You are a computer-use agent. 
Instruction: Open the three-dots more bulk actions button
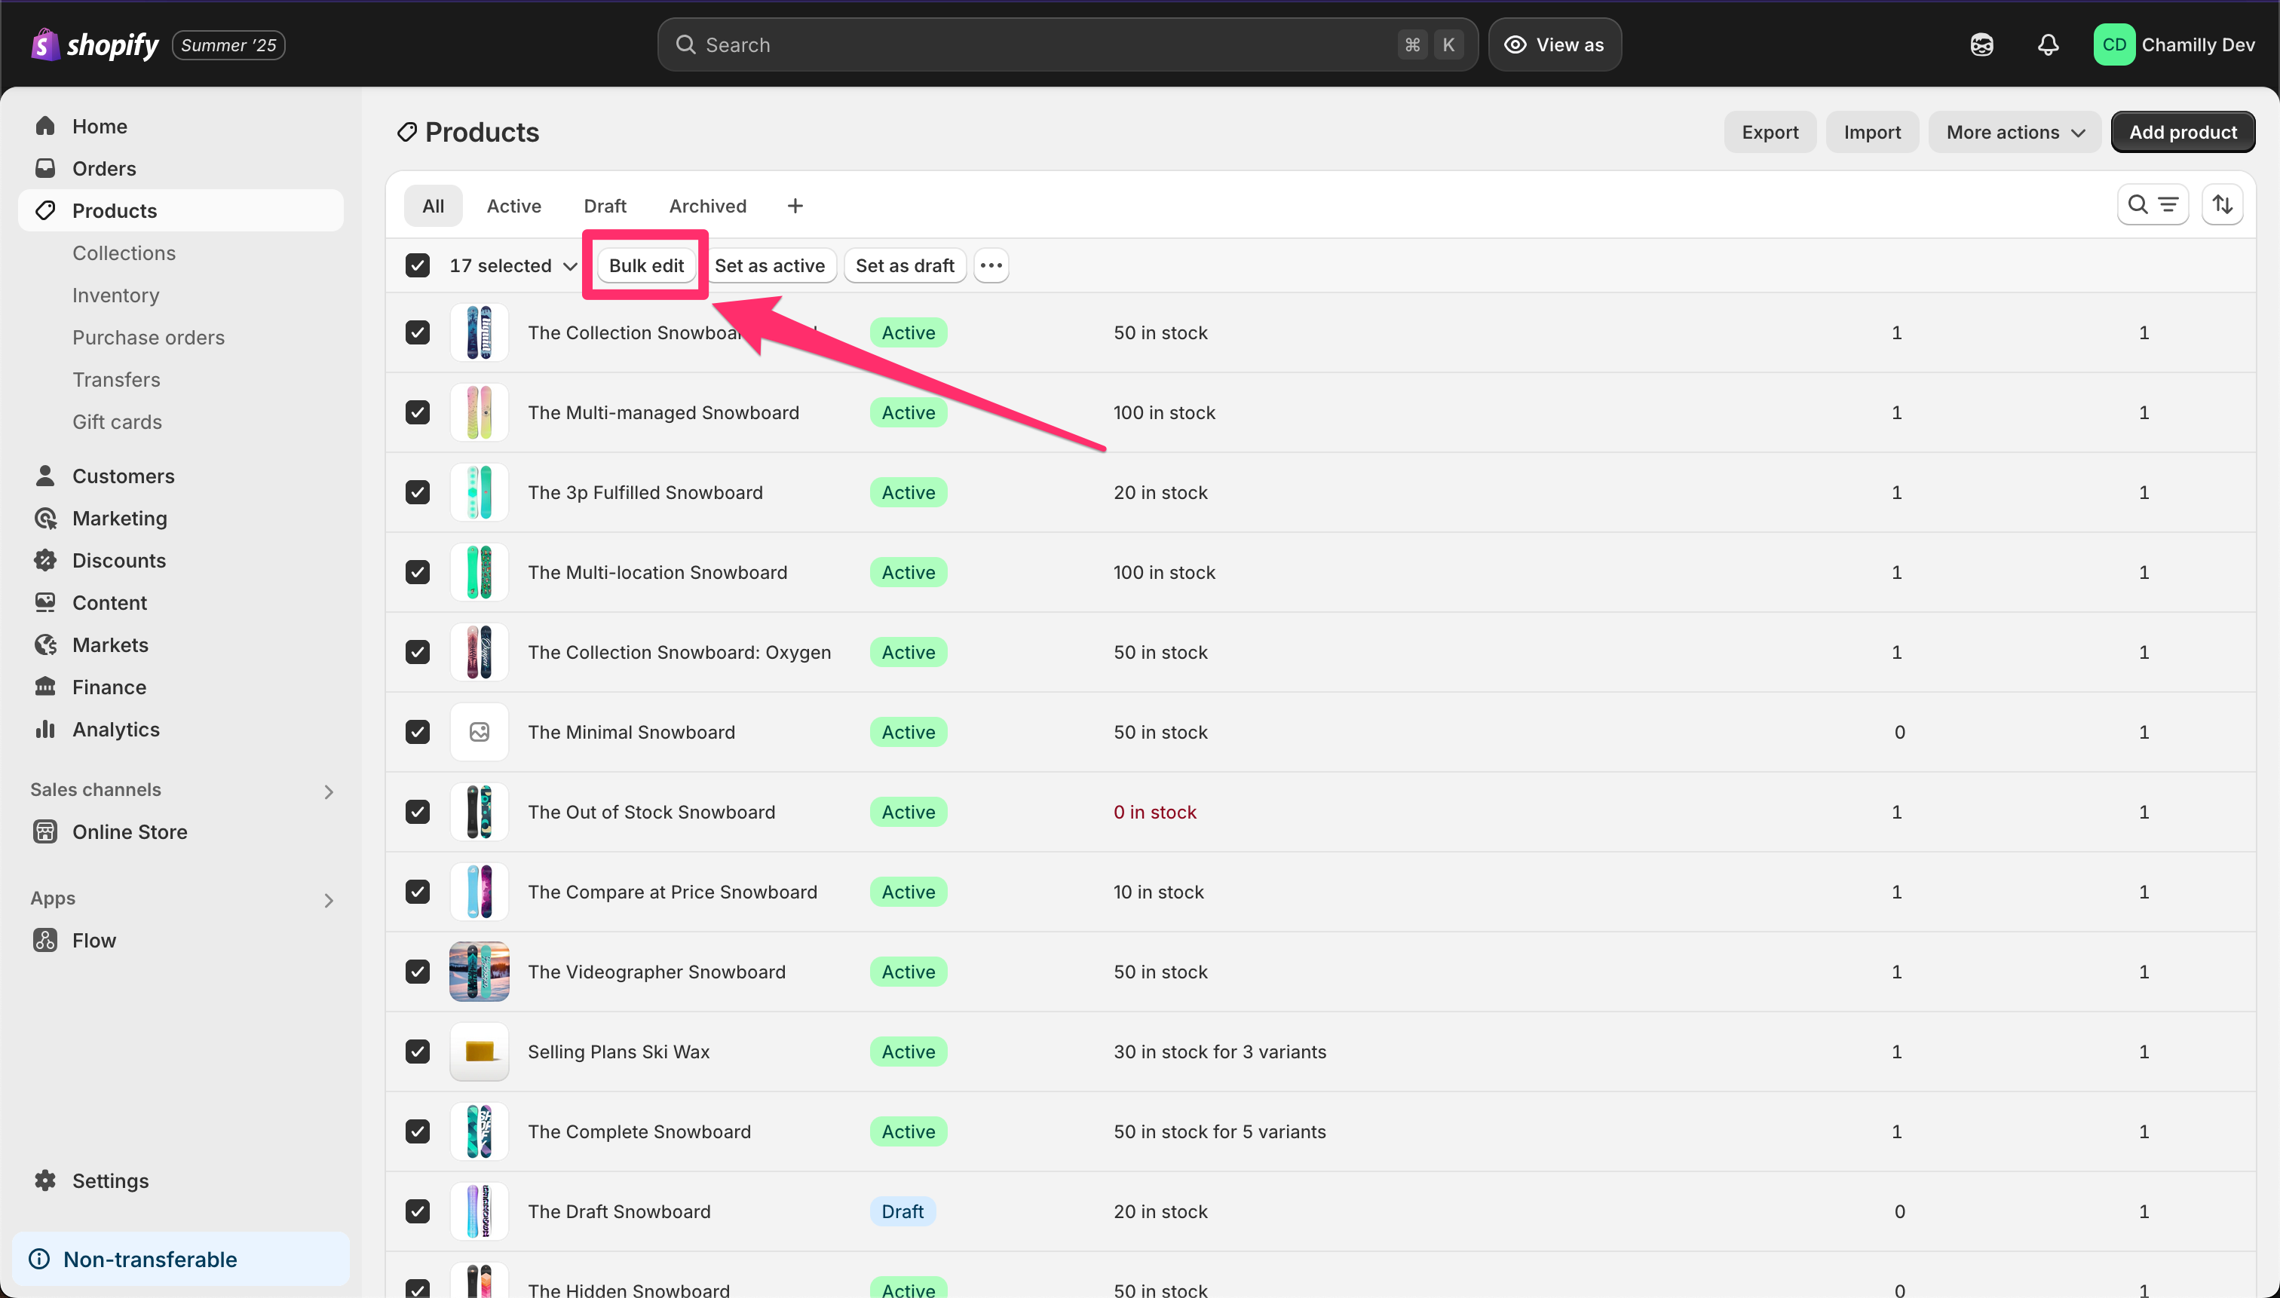point(991,265)
